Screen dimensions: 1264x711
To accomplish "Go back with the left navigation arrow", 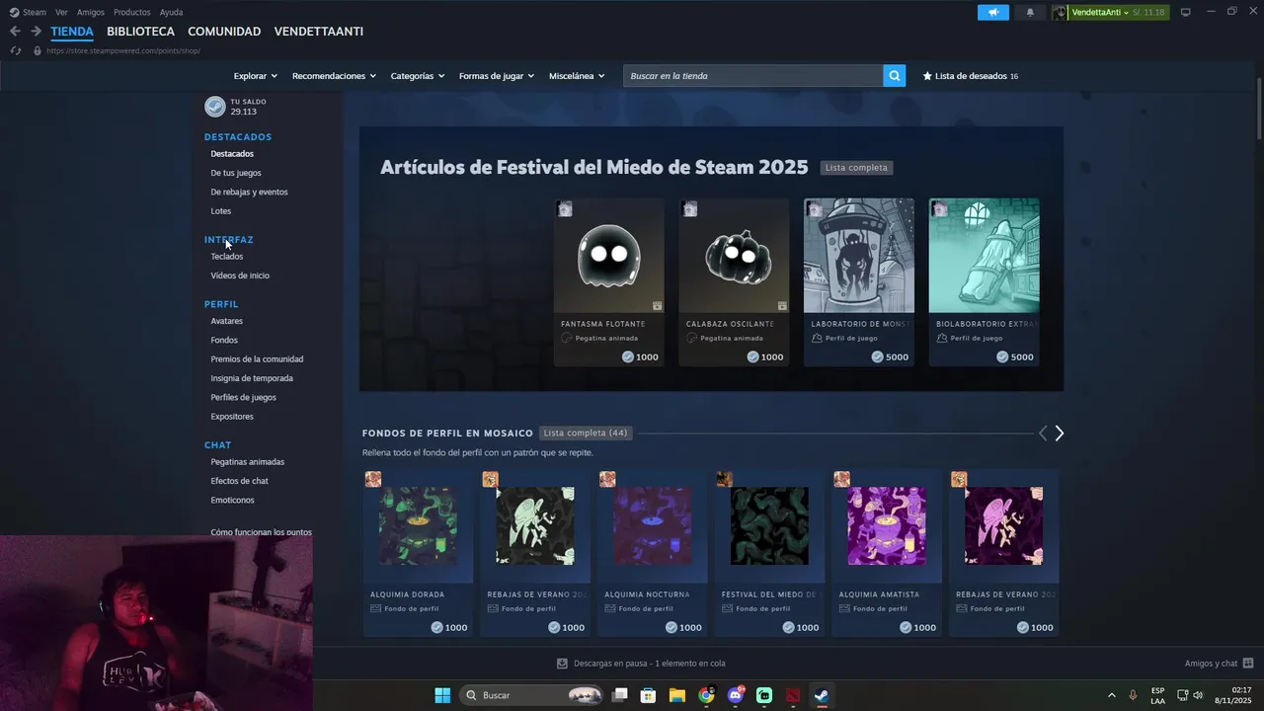I will click(x=15, y=32).
